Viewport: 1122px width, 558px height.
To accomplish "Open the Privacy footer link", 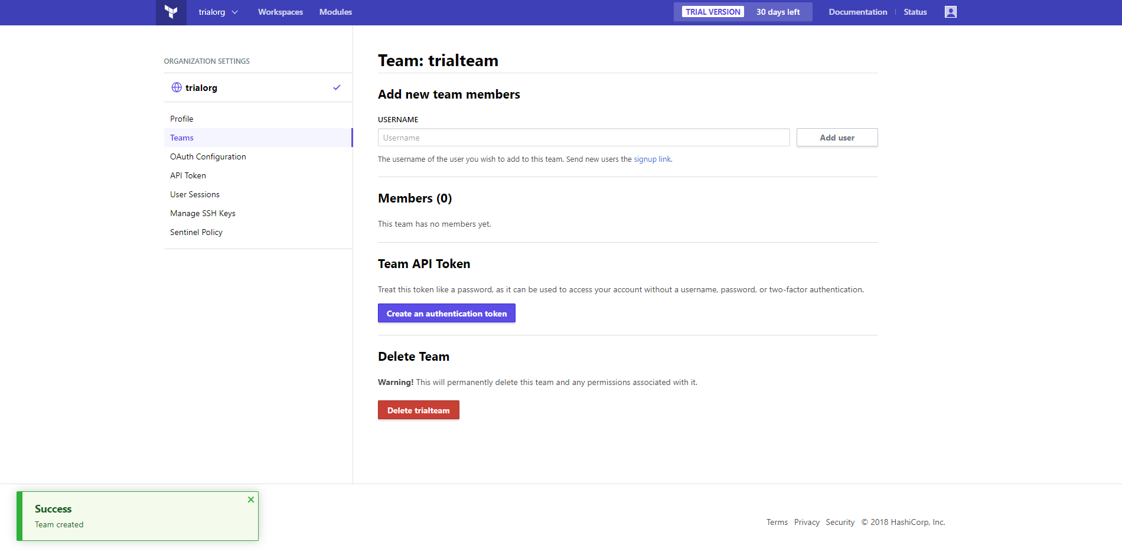I will click(x=807, y=523).
